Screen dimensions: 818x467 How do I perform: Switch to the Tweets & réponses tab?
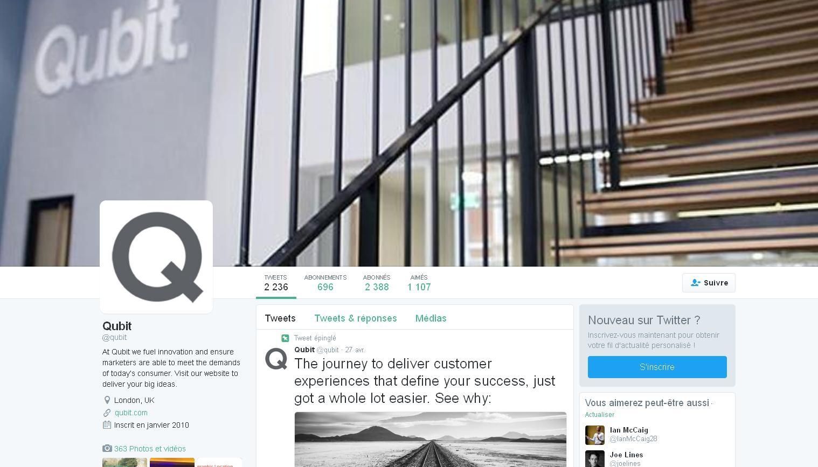356,318
